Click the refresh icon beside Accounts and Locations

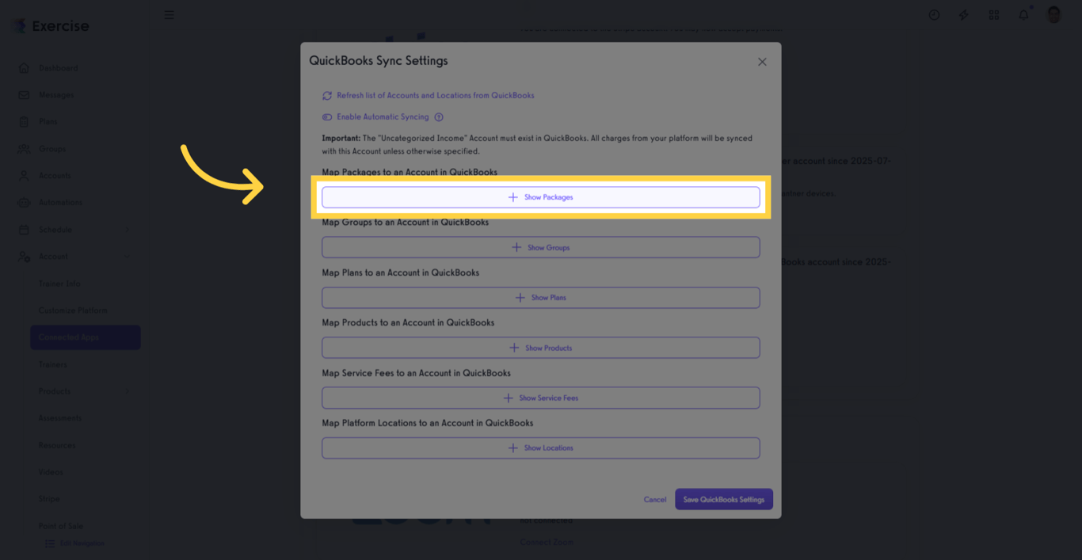tap(327, 96)
